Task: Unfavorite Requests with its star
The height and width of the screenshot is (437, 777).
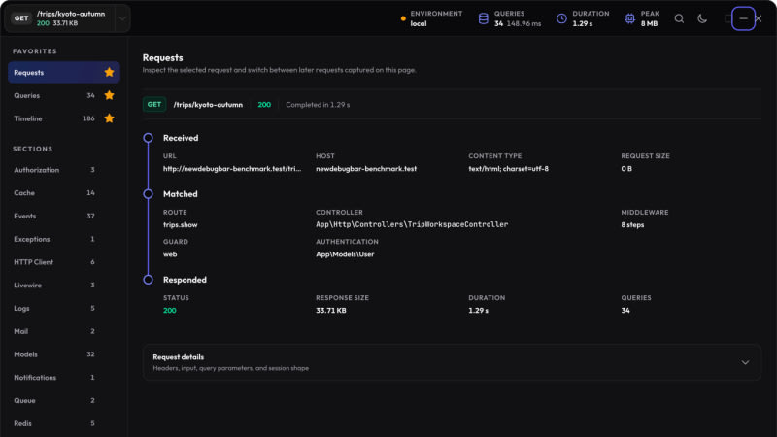Action: pyautogui.click(x=109, y=72)
